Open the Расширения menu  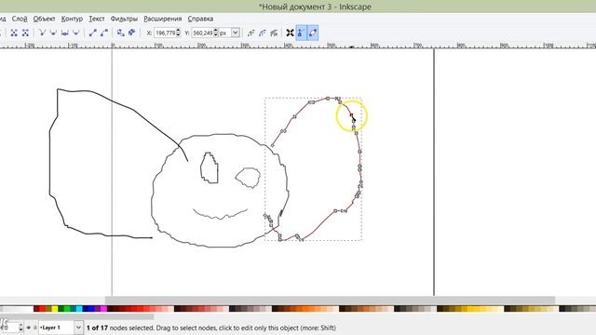163,19
